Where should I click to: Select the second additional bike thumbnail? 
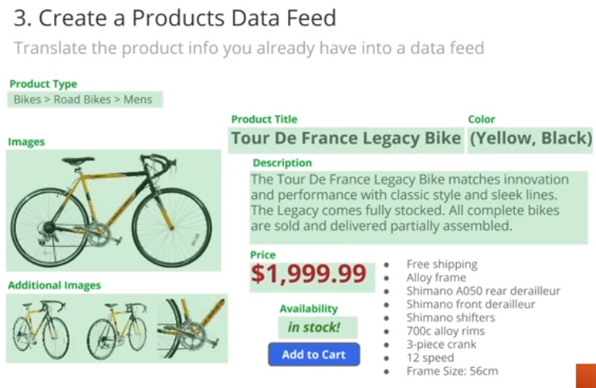click(117, 329)
